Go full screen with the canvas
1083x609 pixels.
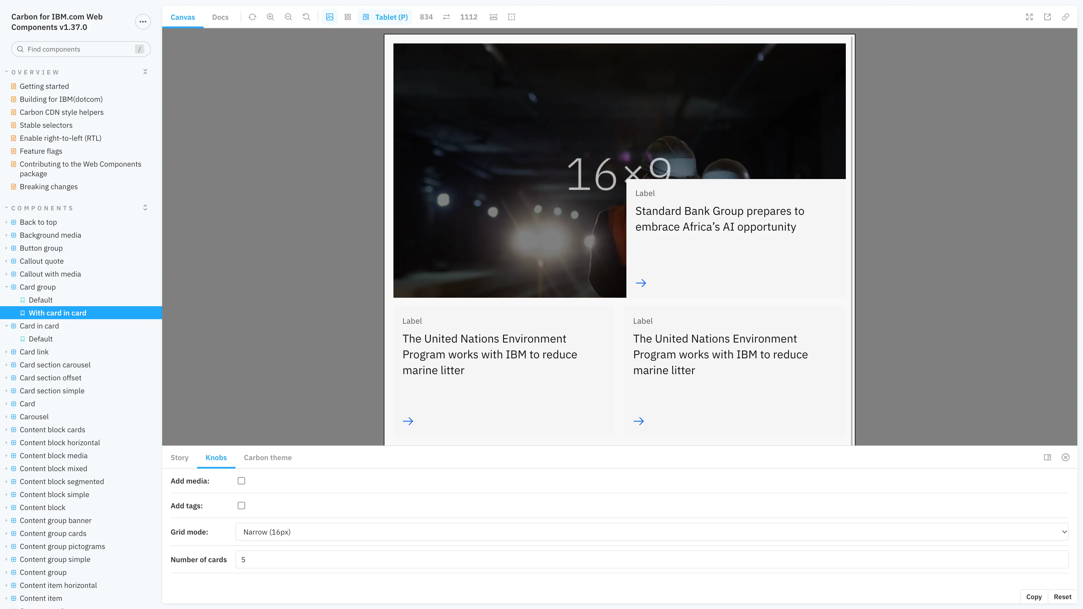1030,17
